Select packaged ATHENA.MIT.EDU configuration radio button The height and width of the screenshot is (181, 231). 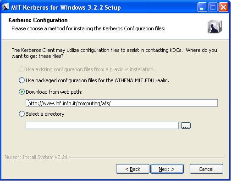point(22,80)
